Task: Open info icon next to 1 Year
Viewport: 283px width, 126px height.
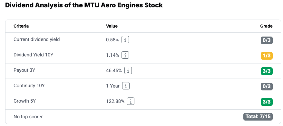Action: [126, 86]
